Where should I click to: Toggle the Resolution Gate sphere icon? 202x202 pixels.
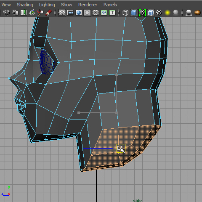[x=79, y=13]
